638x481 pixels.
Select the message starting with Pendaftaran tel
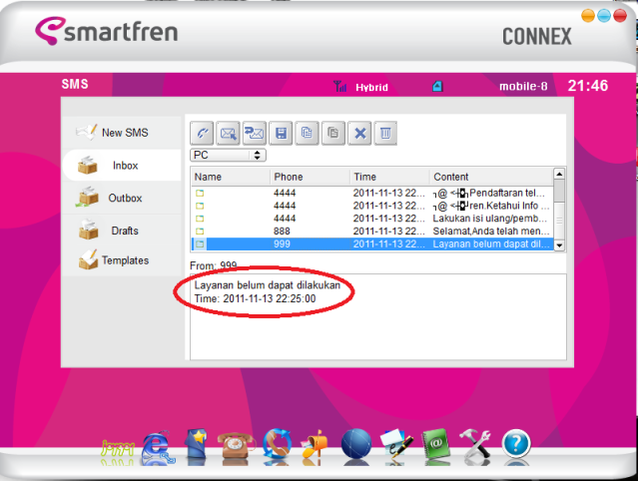(x=372, y=193)
